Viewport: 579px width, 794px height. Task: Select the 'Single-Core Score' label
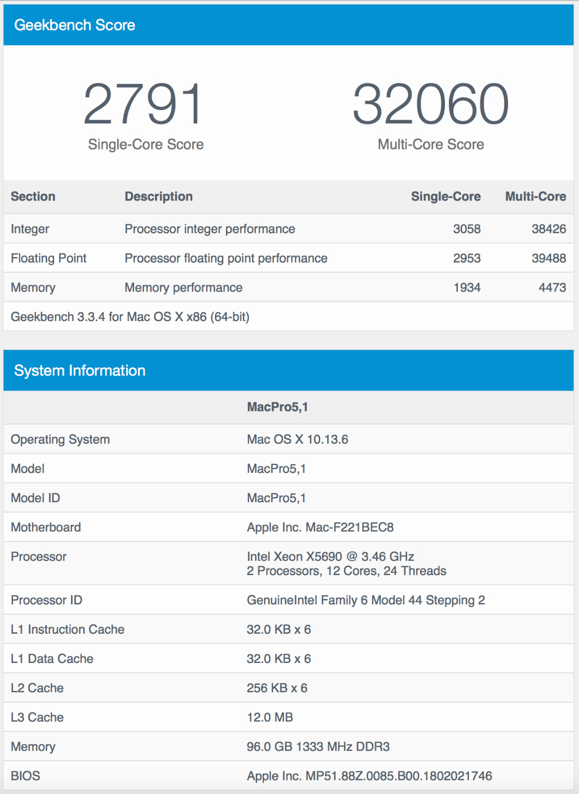(146, 144)
